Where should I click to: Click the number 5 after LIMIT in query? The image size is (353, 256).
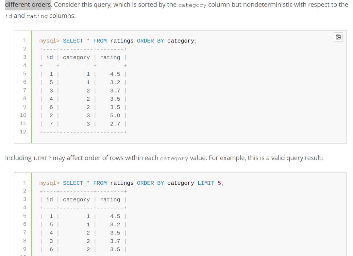coord(219,183)
